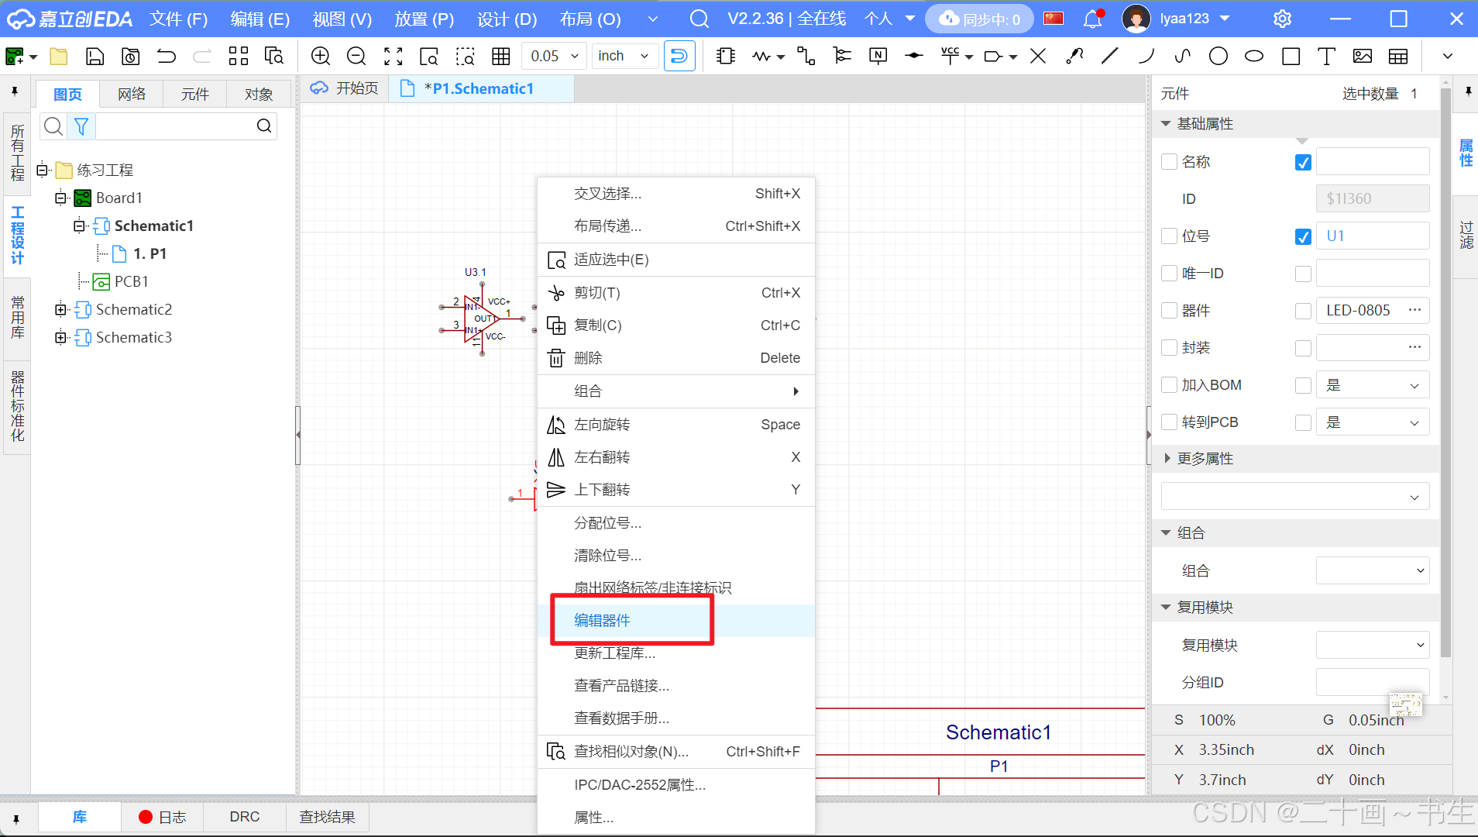Click the fit to screen icon
Image resolution: width=1478 pixels, height=837 pixels.
(x=394, y=56)
